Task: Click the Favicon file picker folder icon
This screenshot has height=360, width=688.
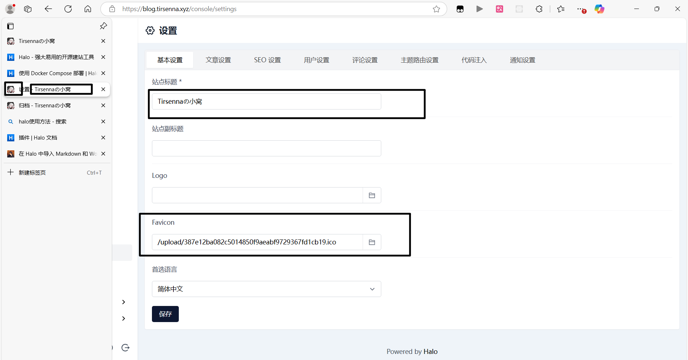Action: tap(372, 242)
